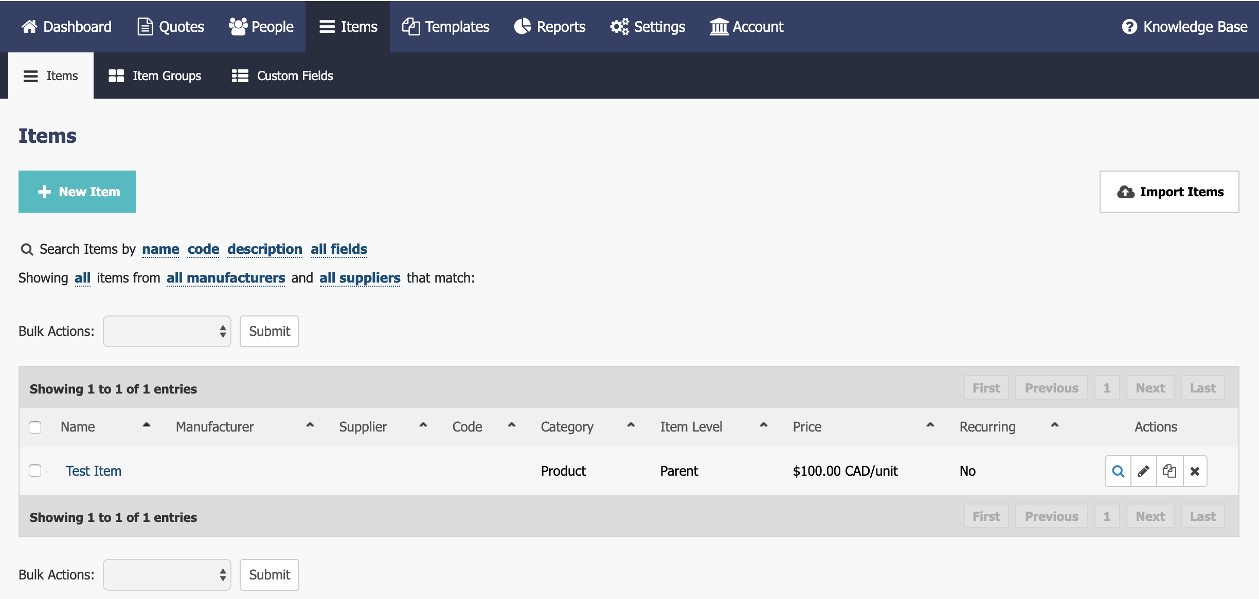Screen dimensions: 1259x599
Task: Open the top Bulk Actions dropdown
Action: [x=167, y=331]
